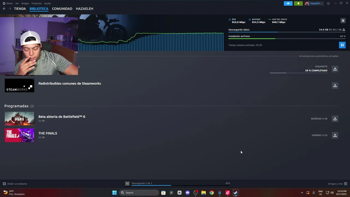Open the Ayuda menu
The image size is (350, 197).
point(47,3)
